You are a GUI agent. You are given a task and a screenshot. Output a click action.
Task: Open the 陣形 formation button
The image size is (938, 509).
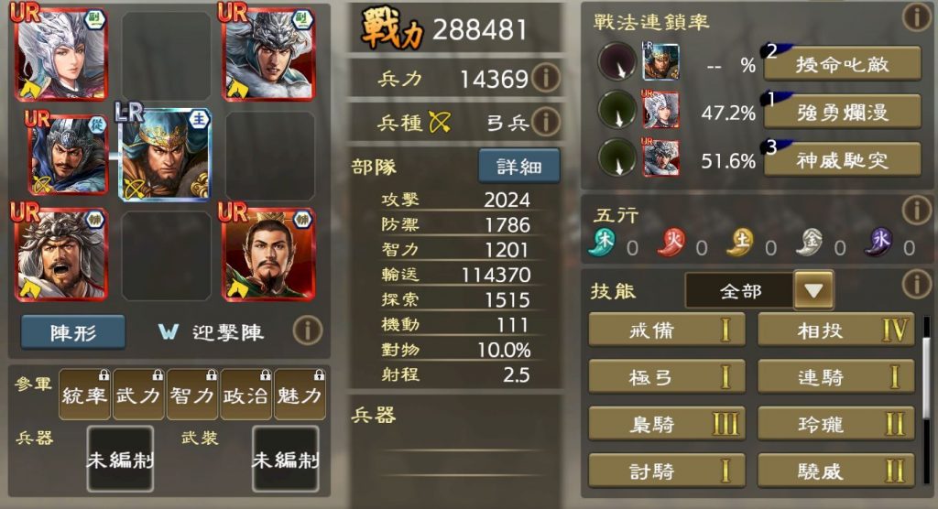click(73, 332)
